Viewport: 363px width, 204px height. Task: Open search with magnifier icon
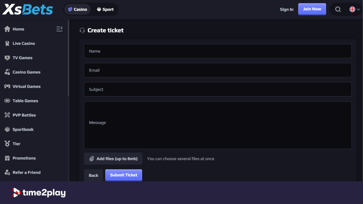click(338, 9)
